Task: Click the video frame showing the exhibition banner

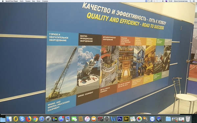Action: tap(98, 58)
